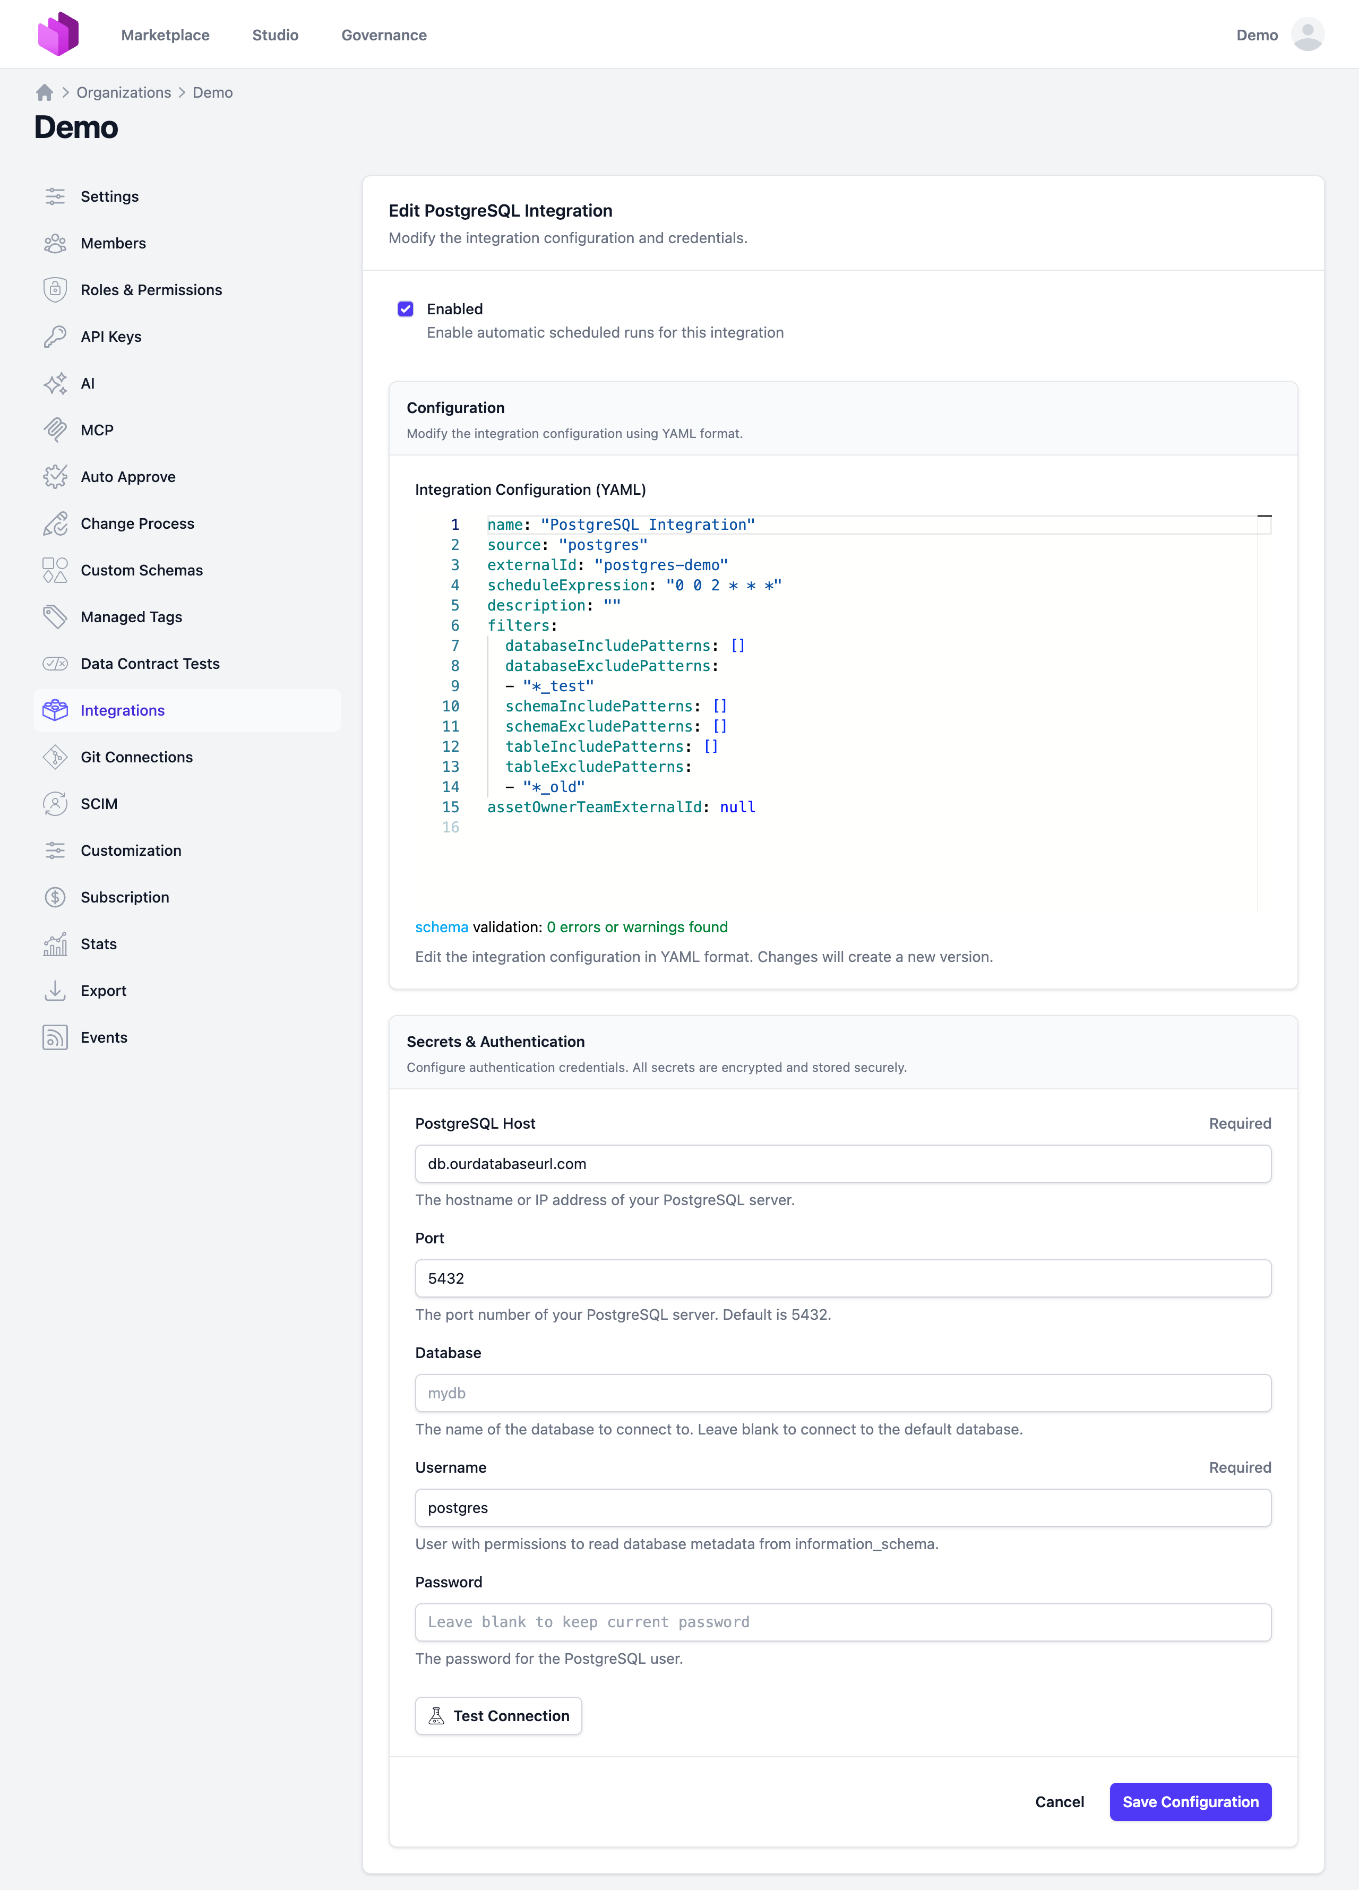Open Auto Approve using its gear icon
Screen dimensions: 1359x1890
55,477
